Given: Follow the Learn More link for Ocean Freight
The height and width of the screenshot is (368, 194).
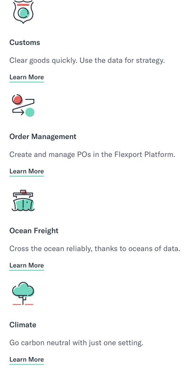Looking at the screenshot, I should [26, 266].
